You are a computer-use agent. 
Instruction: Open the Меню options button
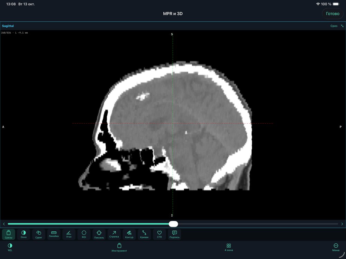point(336,247)
